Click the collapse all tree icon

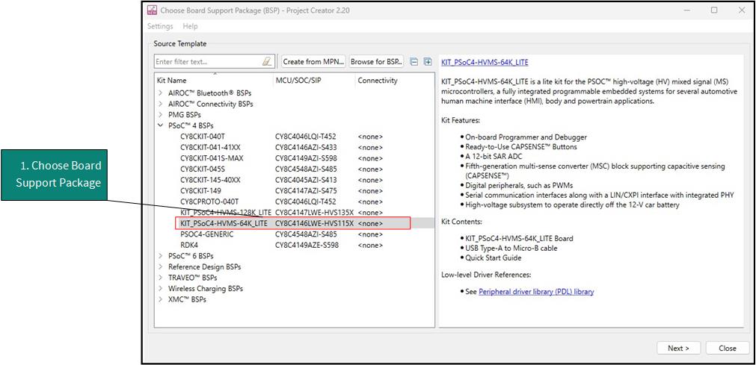414,62
